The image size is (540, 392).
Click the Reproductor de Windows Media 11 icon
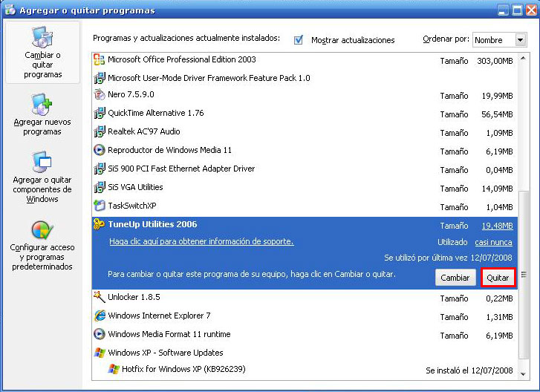[x=100, y=150]
